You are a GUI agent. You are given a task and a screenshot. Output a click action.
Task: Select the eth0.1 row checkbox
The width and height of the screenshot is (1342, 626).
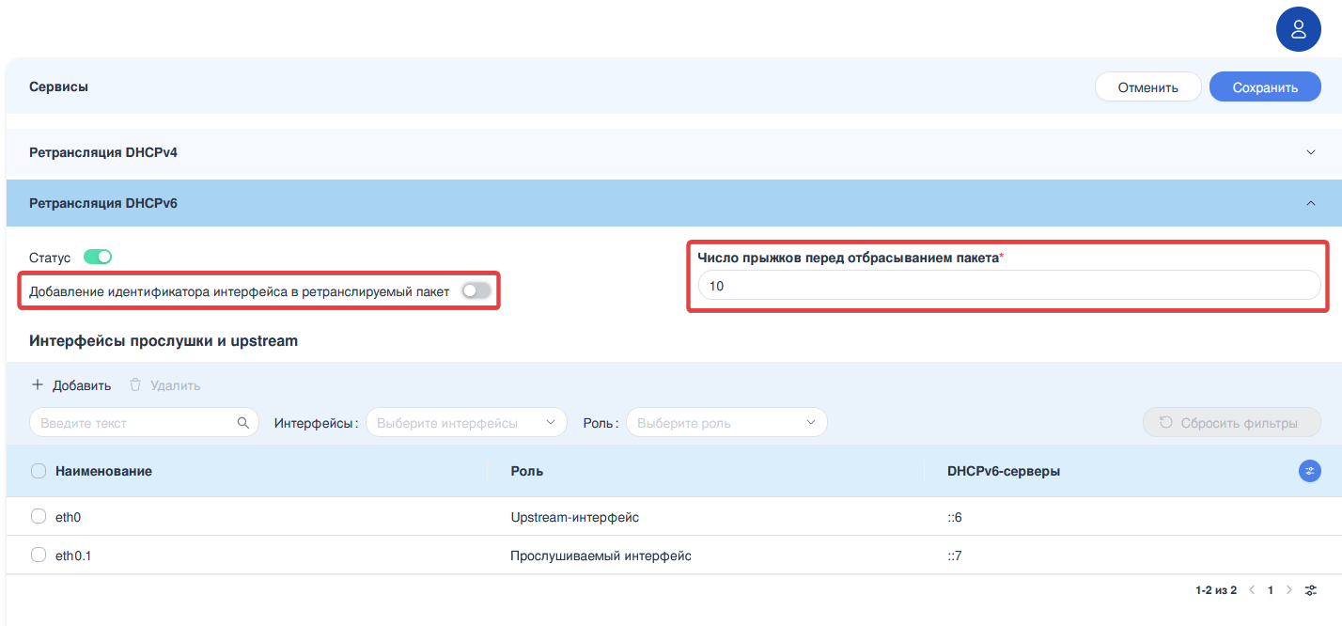coord(39,556)
